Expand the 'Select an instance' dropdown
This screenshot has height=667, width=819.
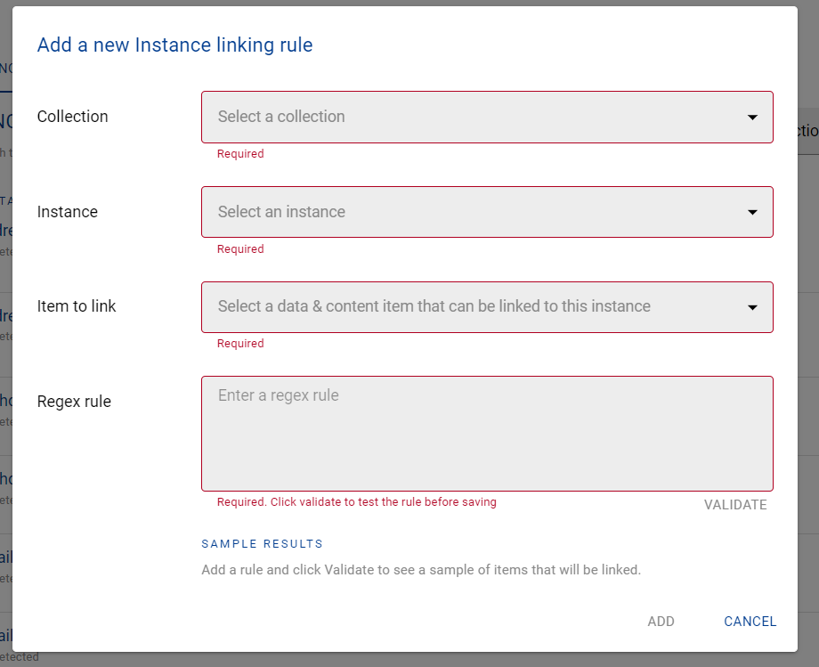coord(472,212)
